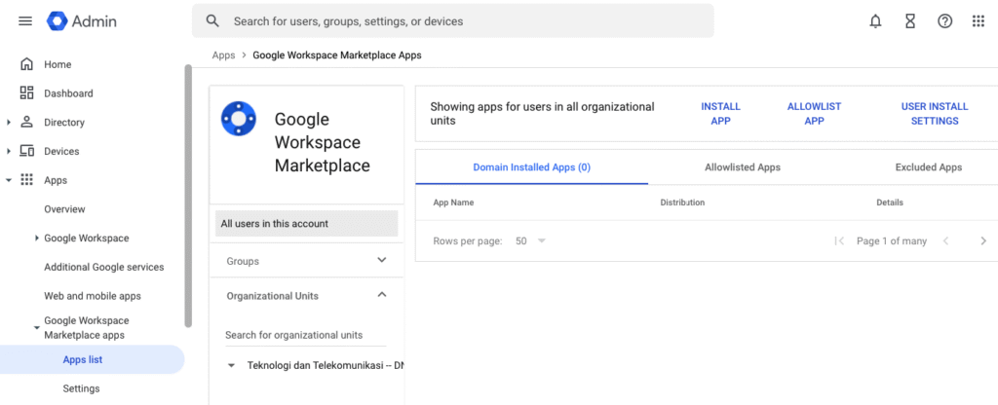998x405 pixels.
Task: Focus Search for organizational units field
Action: pos(305,335)
